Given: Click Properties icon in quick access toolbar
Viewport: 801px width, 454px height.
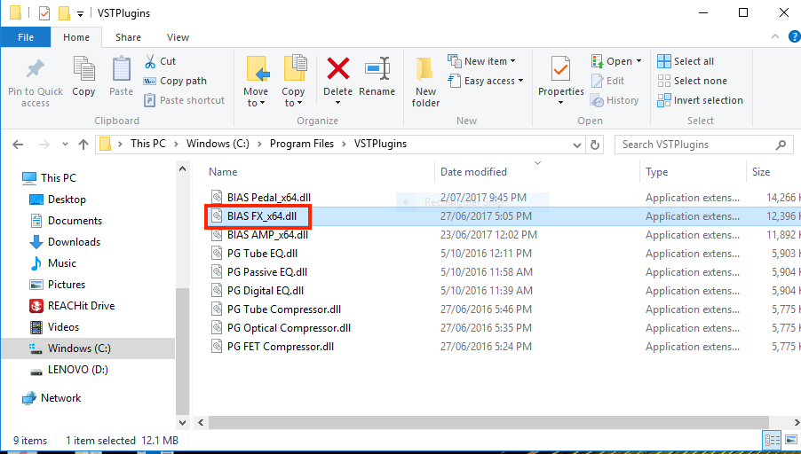Looking at the screenshot, I should (44, 12).
